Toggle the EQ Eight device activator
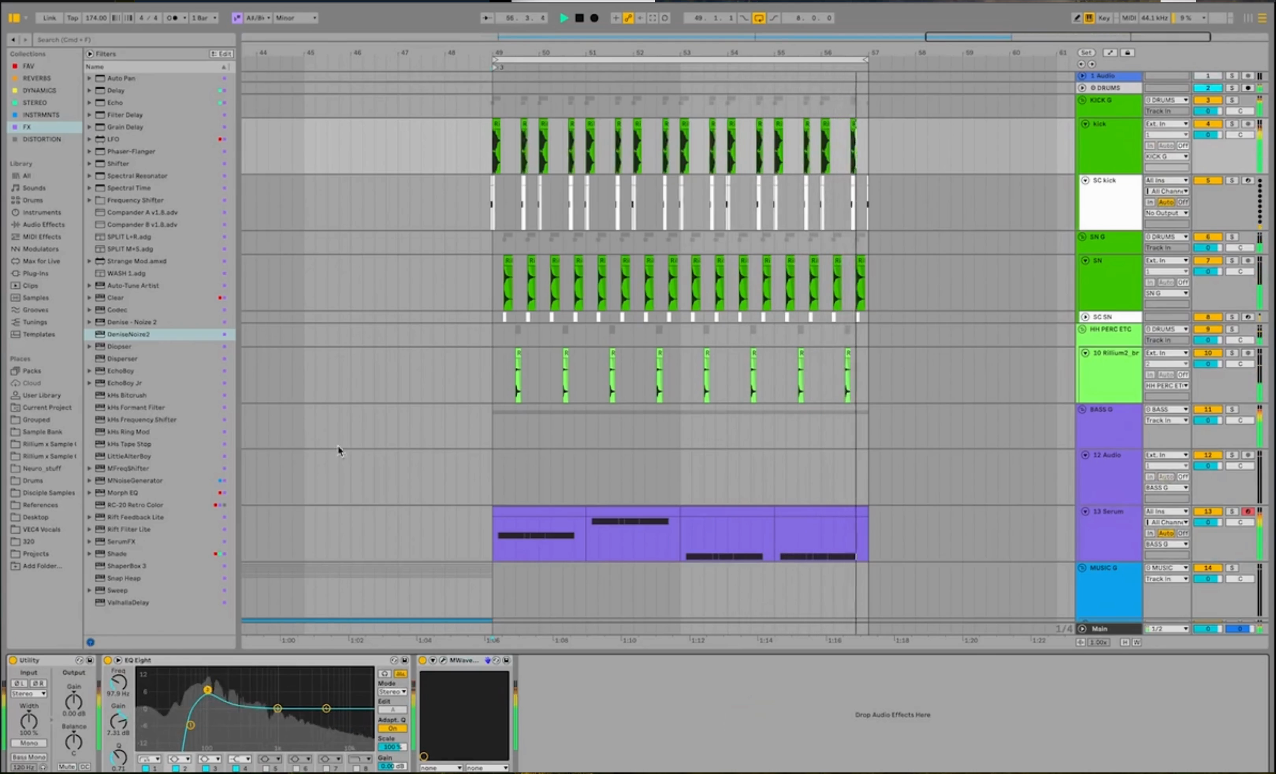 pyautogui.click(x=108, y=660)
